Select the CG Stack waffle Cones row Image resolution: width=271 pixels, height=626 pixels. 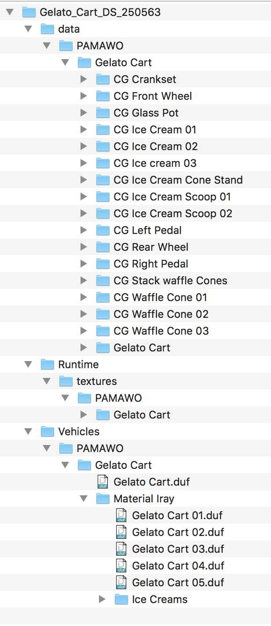[170, 281]
